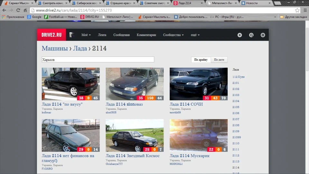Select model 2110 in sidebar

coord(236,143)
